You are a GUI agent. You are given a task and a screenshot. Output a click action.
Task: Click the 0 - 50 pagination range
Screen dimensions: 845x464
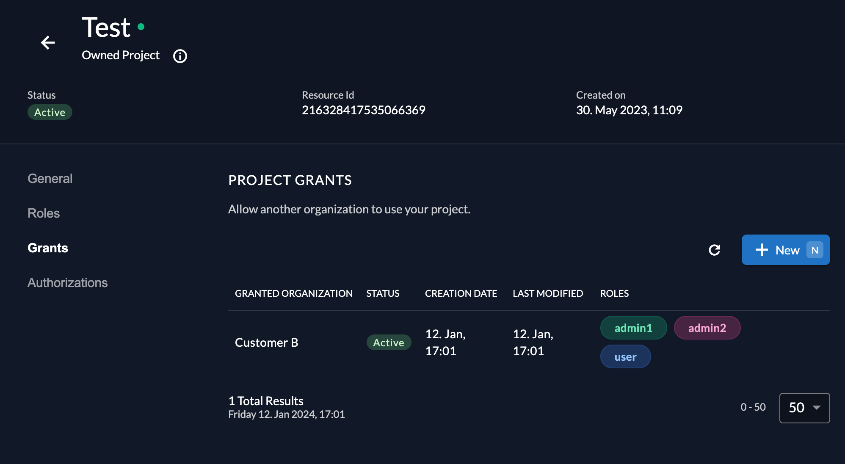coord(753,407)
